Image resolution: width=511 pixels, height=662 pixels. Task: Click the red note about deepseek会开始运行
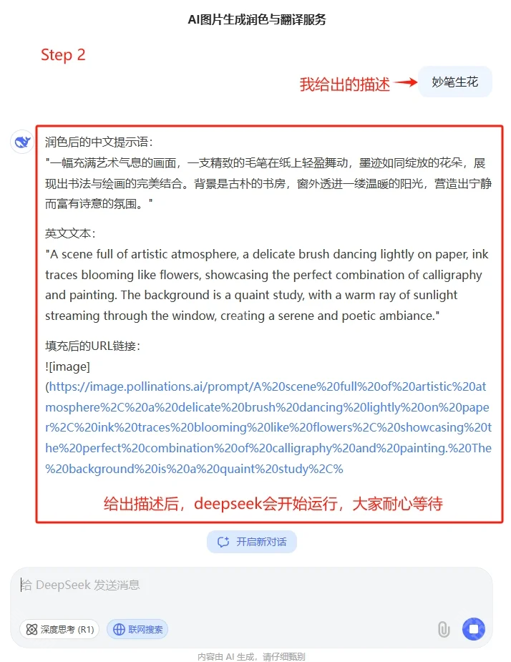[x=273, y=504]
